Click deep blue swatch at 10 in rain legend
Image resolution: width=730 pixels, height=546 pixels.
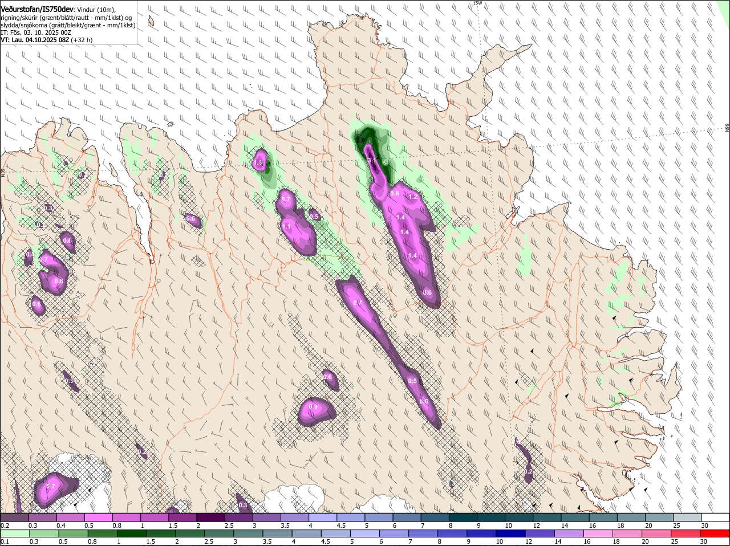pos(512,533)
